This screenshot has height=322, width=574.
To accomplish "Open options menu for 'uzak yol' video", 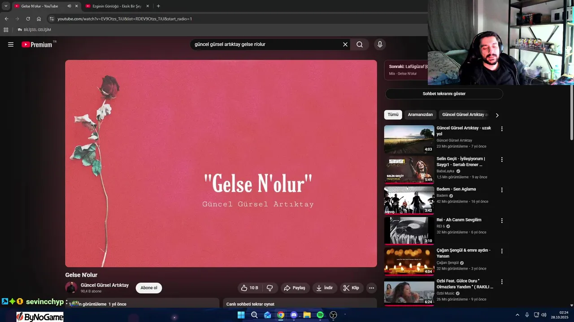I will coord(502,129).
